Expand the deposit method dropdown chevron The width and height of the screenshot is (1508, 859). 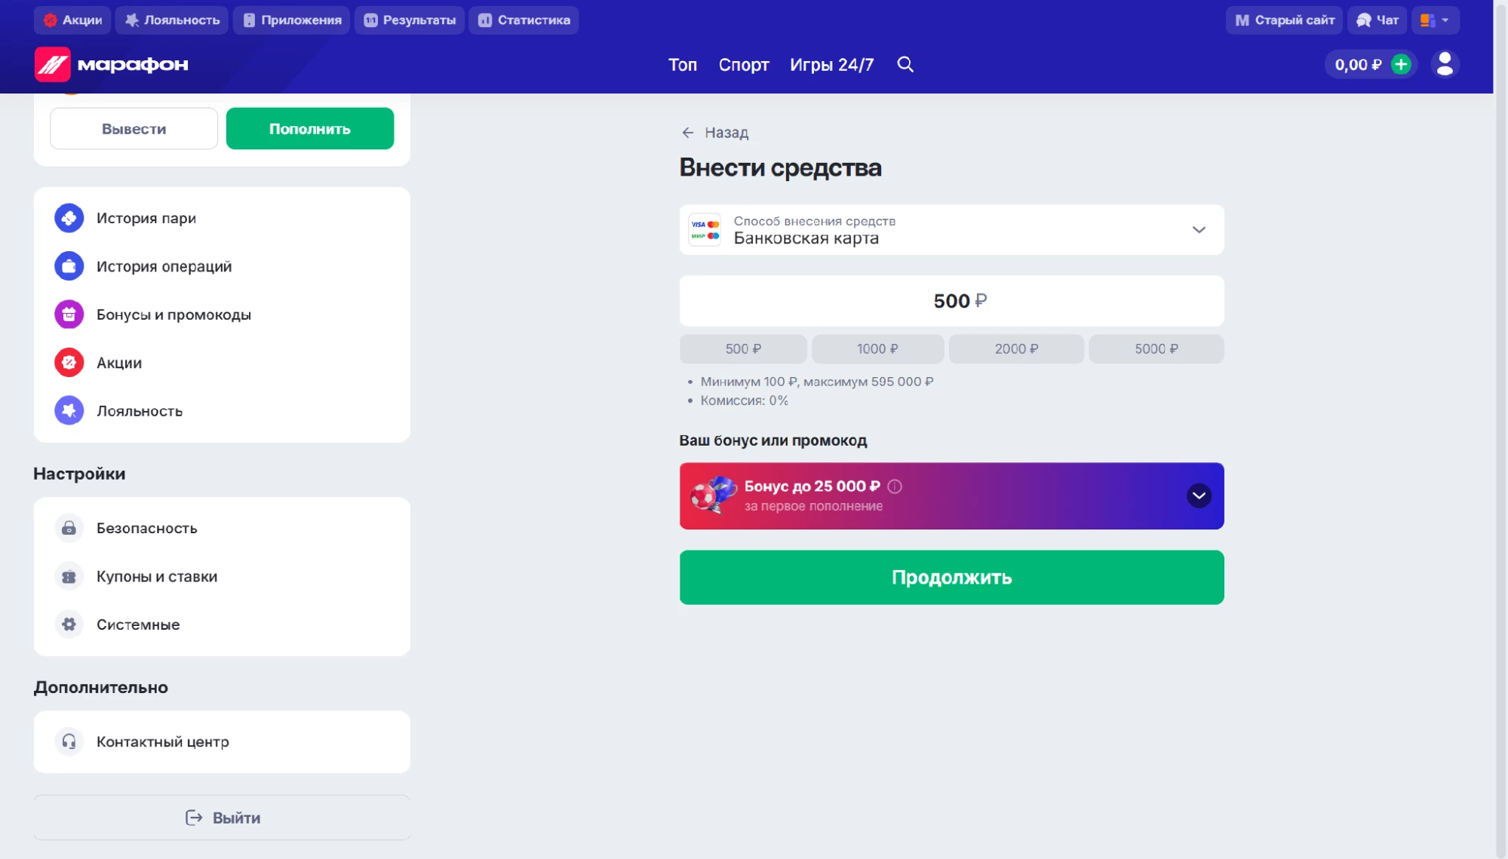1199,229
